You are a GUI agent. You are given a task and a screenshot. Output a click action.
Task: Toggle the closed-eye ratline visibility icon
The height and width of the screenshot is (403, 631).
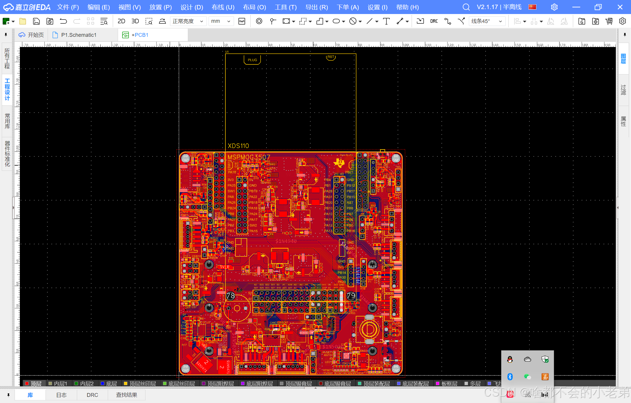(242, 21)
